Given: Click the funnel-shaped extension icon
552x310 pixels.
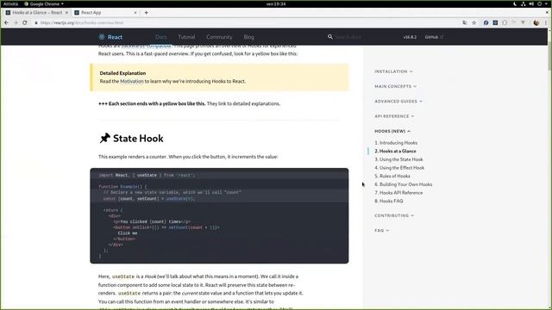Looking at the screenshot, I should pyautogui.click(x=524, y=22).
